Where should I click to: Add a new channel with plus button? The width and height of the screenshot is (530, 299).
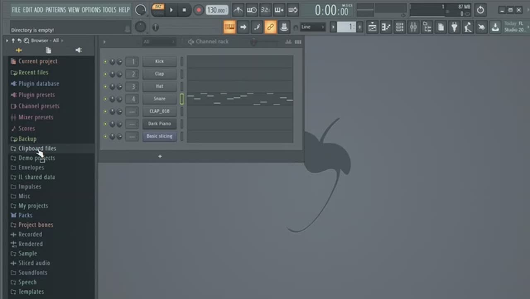[160, 156]
